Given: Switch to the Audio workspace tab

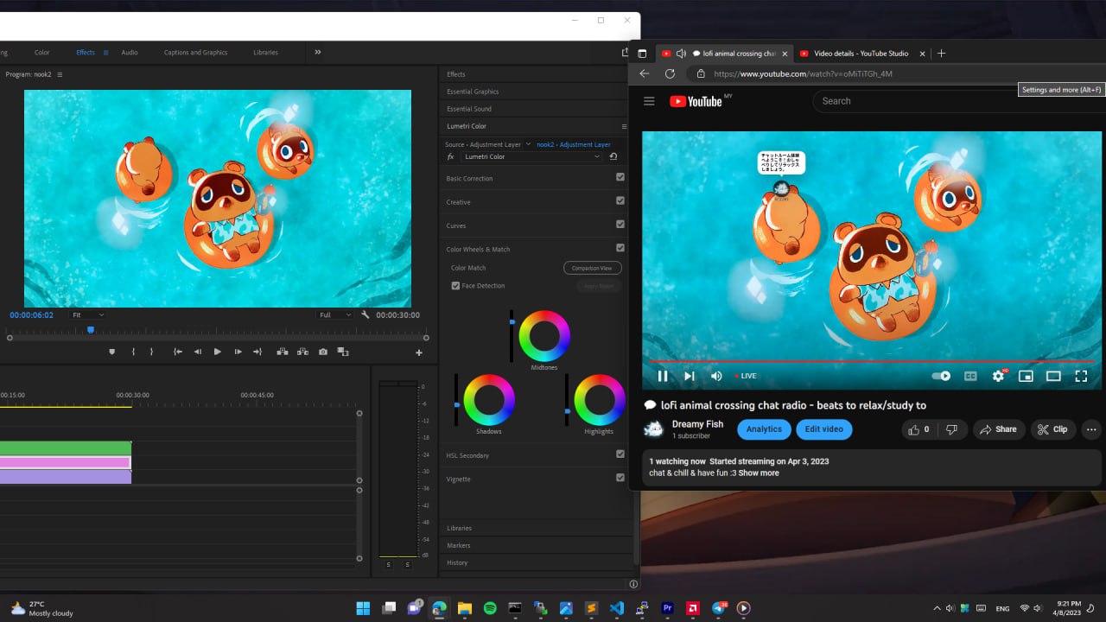Looking at the screenshot, I should coord(130,53).
